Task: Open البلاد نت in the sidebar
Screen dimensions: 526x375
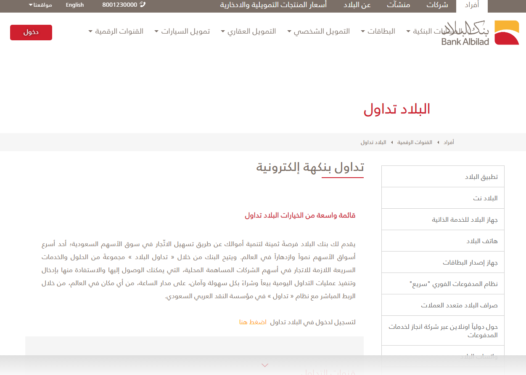Action: tap(443, 198)
